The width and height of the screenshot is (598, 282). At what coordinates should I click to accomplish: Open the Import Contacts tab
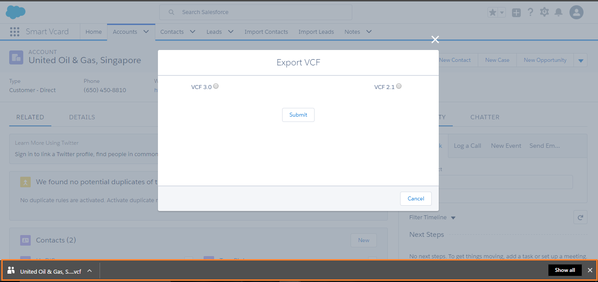pyautogui.click(x=266, y=32)
